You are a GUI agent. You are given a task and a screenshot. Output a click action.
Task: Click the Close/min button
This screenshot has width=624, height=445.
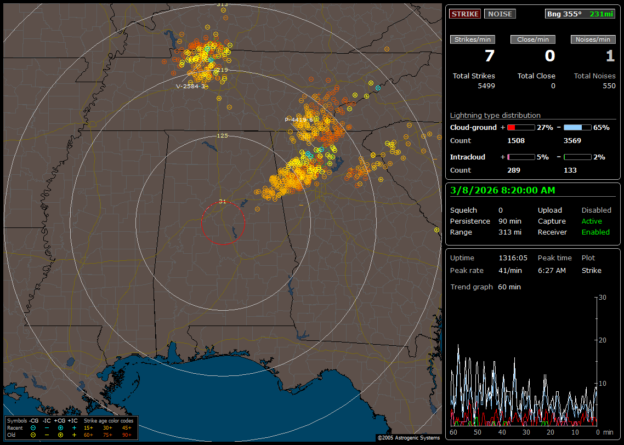pos(532,39)
